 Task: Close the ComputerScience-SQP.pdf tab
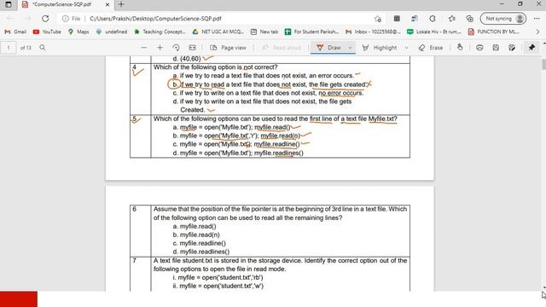pyautogui.click(x=107, y=4)
